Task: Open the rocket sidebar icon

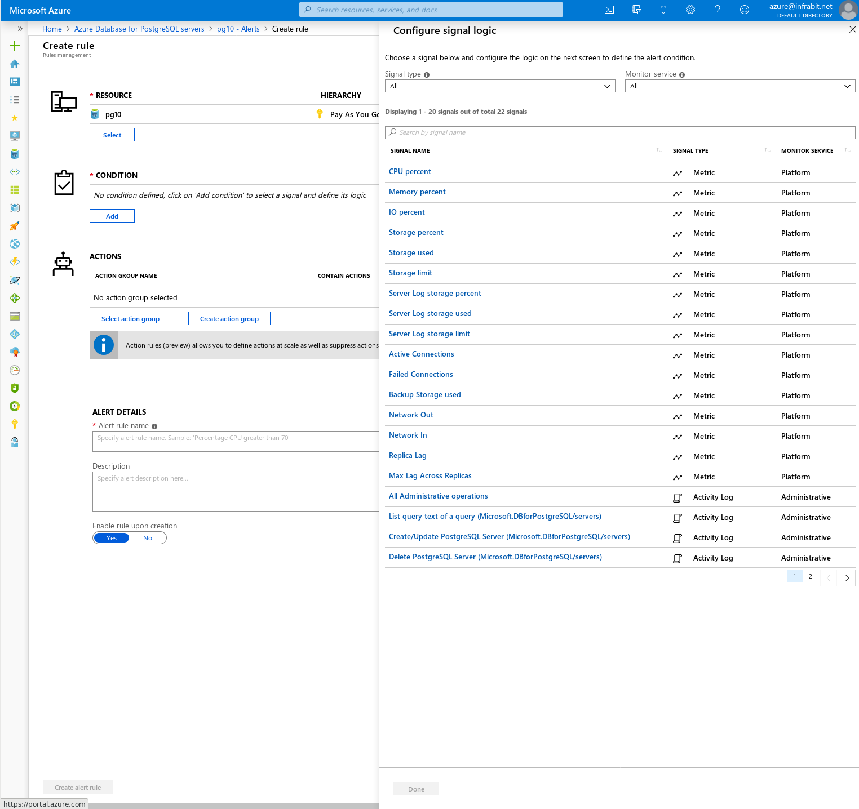Action: 15,226
